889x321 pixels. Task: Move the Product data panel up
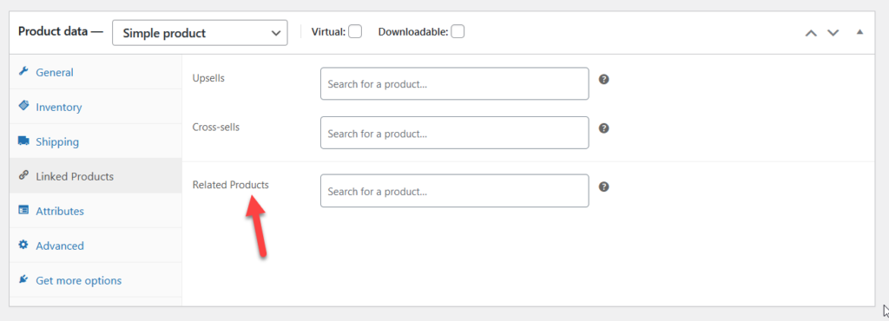812,33
